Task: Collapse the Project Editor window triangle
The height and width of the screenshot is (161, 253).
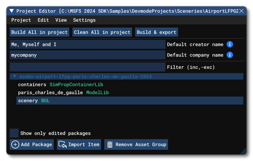Action: pos(12,11)
